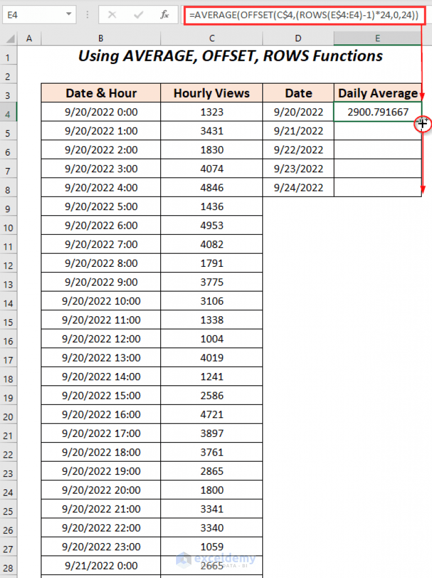
Task: Select the date cell 9/22/2022
Action: pos(298,149)
